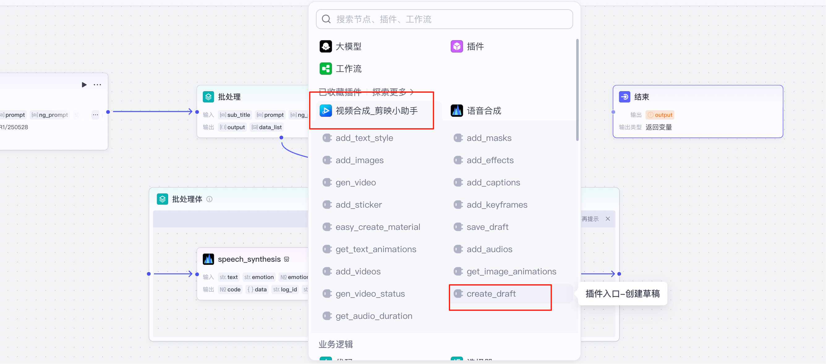Click the purple 插件 cube icon
This screenshot has height=364, width=826.
click(x=457, y=46)
